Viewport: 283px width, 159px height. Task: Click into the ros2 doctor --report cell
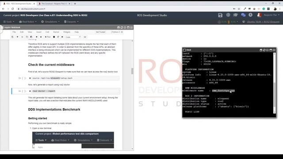tap(76, 91)
